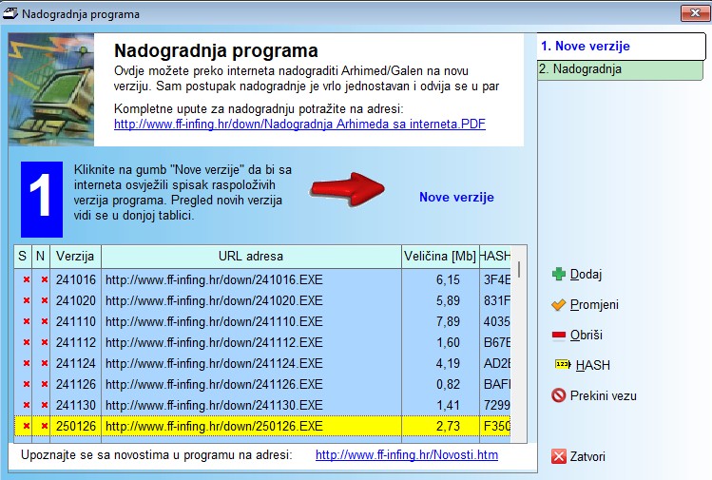
Task: Click the Verzija column header
Action: [x=75, y=256]
